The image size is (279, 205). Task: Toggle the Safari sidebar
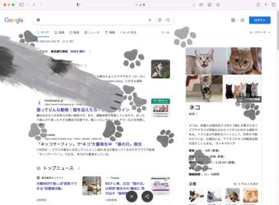coord(22,5)
